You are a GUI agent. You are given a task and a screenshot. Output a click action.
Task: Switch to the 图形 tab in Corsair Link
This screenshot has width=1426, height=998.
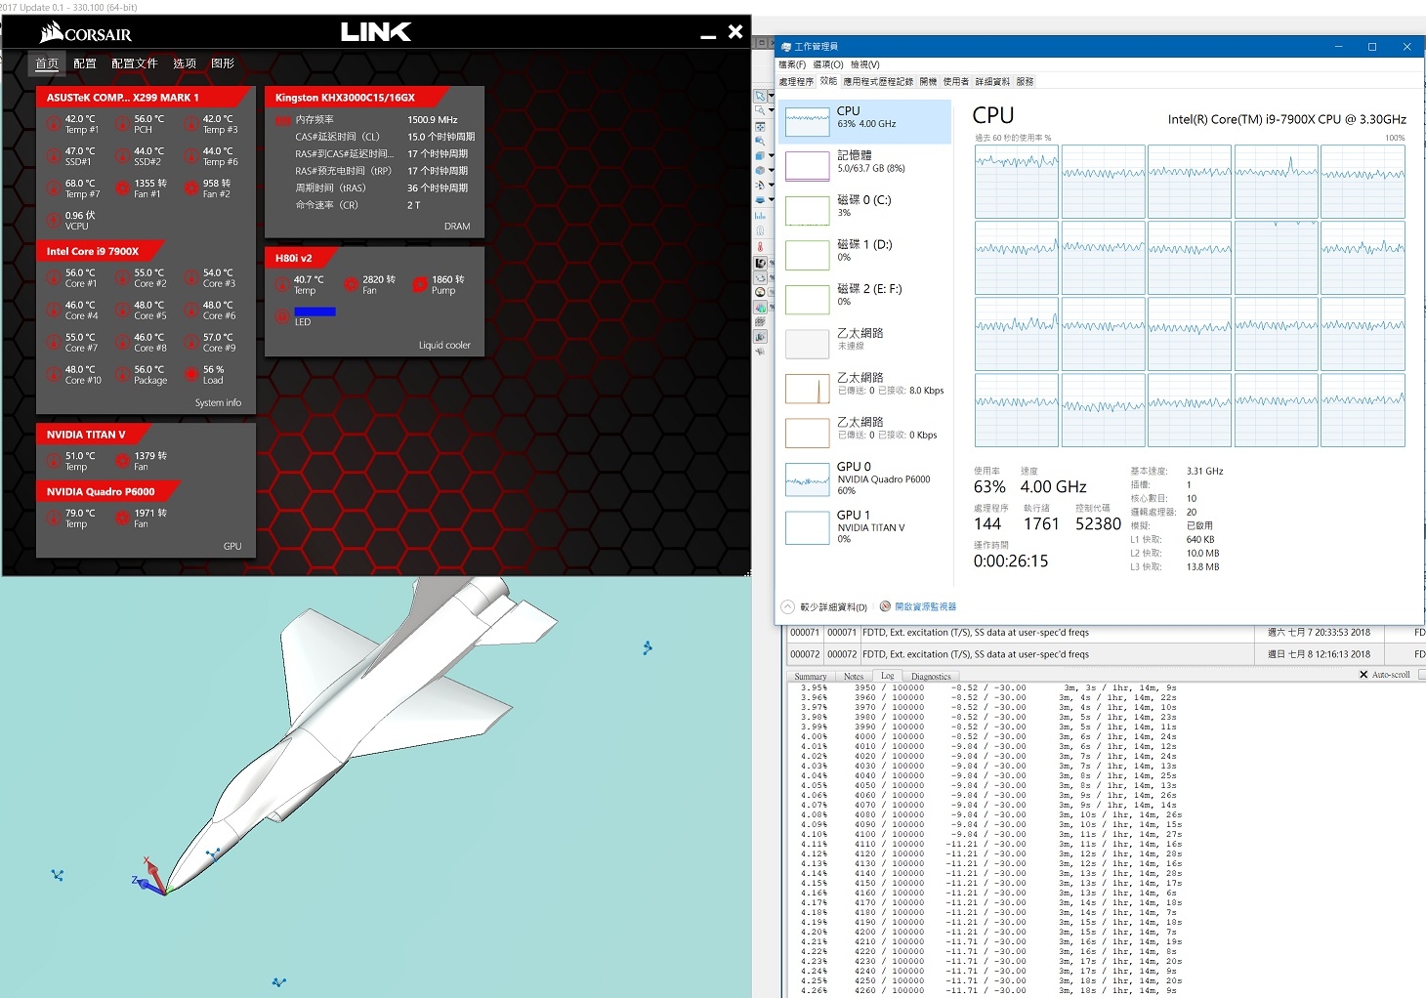(x=223, y=63)
